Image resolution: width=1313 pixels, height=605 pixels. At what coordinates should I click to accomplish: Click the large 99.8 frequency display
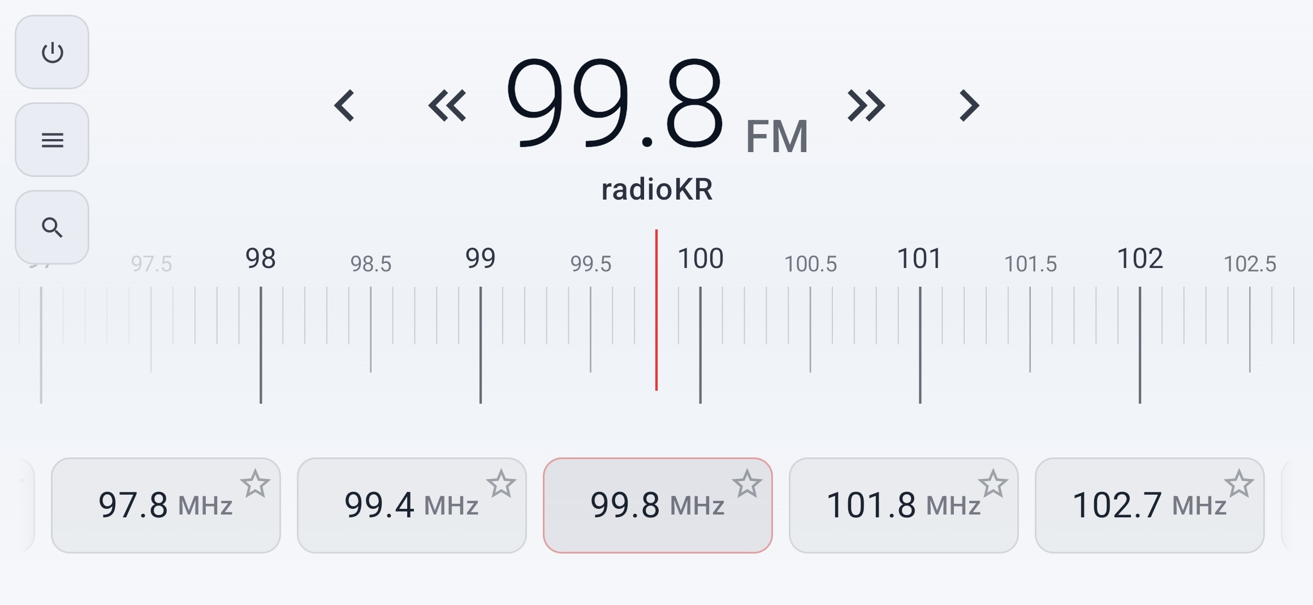click(615, 103)
